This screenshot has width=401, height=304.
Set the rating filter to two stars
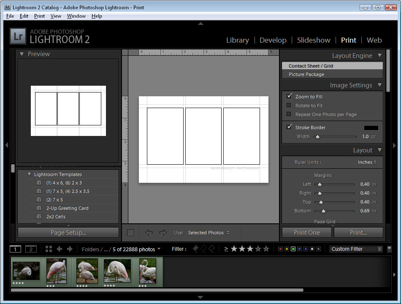pos(242,249)
